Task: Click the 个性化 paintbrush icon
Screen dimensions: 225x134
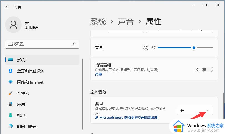Action: tap(11, 93)
